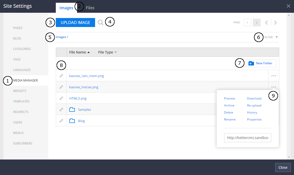Select Preview in the context menu
Viewport: 294px width, 175px height.
click(x=229, y=98)
